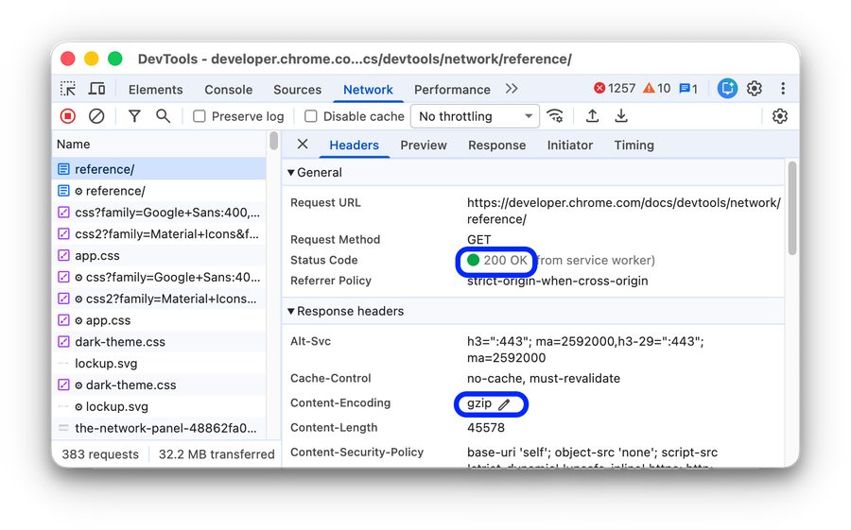851x530 pixels.
Task: Open network conditions wifi icon
Action: (555, 116)
